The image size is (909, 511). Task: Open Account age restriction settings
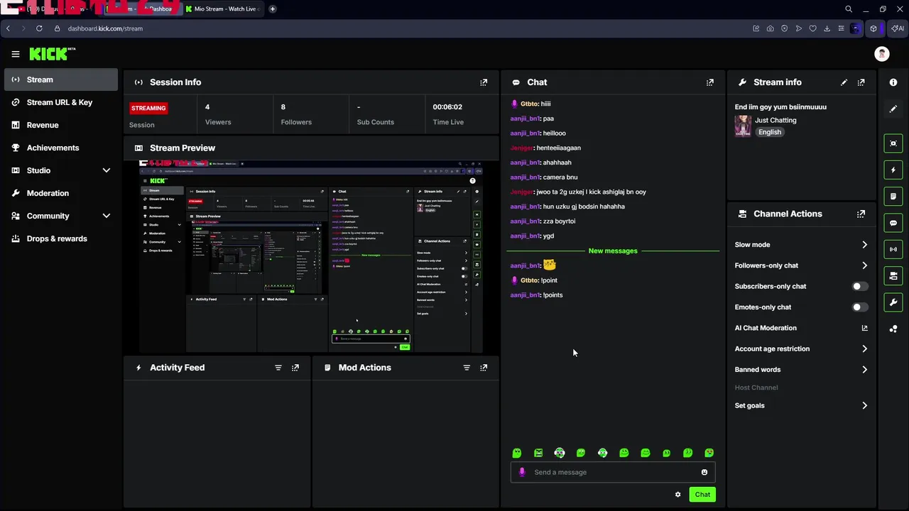pos(801,348)
